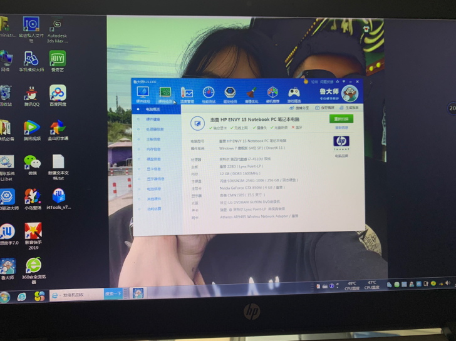Select 显卡信息 sidebar tab
This screenshot has width=456, height=341.
[x=153, y=169]
